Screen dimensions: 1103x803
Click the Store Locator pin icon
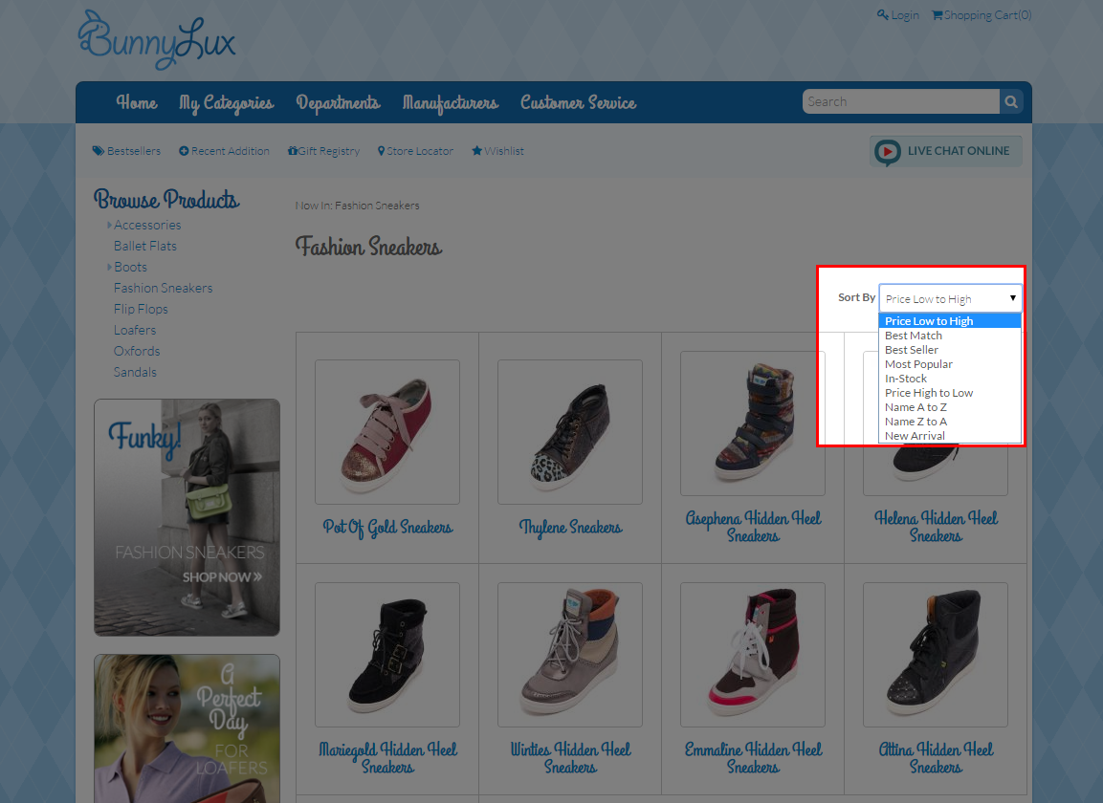382,151
